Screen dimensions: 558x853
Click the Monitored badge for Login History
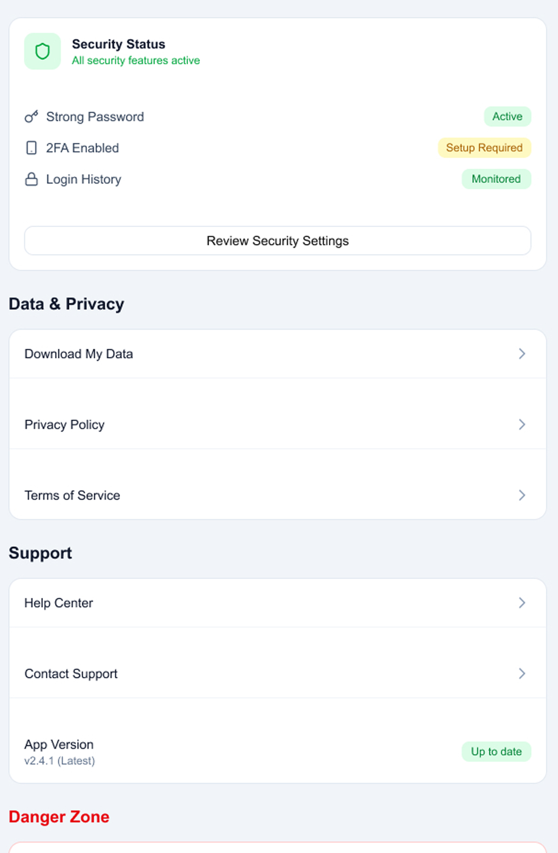[x=496, y=179]
